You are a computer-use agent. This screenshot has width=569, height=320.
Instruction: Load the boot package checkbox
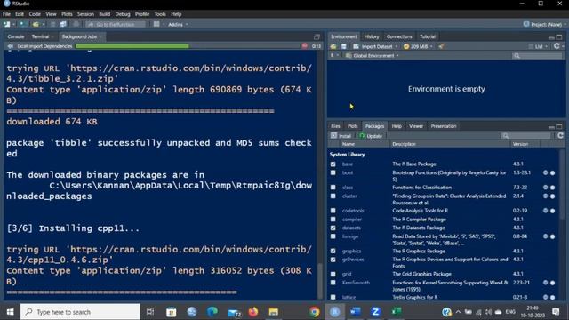(x=333, y=173)
